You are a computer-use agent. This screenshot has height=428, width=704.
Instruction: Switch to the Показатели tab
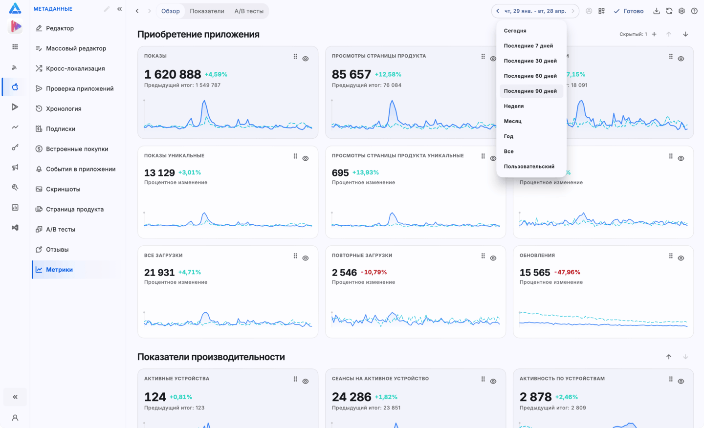click(x=207, y=11)
